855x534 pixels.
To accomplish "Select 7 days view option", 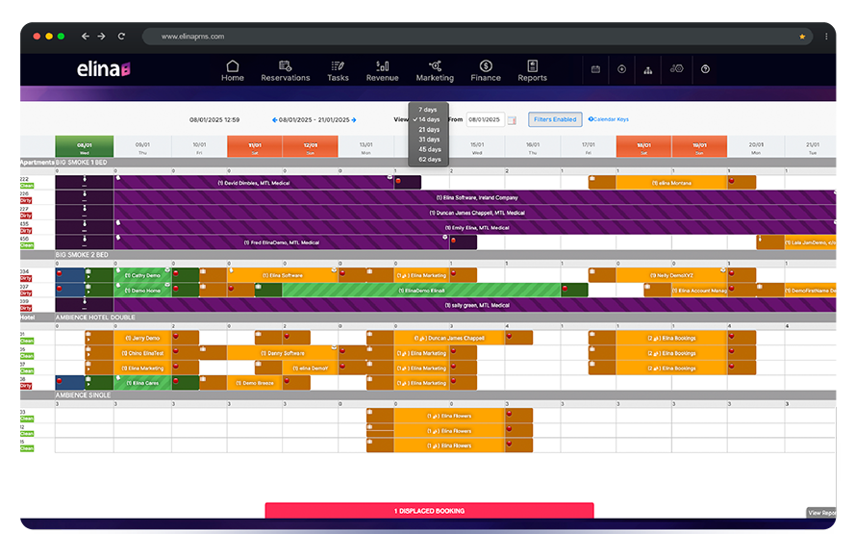I will pyautogui.click(x=428, y=110).
